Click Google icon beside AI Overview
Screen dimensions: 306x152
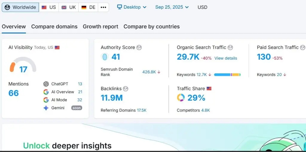pos(46,92)
